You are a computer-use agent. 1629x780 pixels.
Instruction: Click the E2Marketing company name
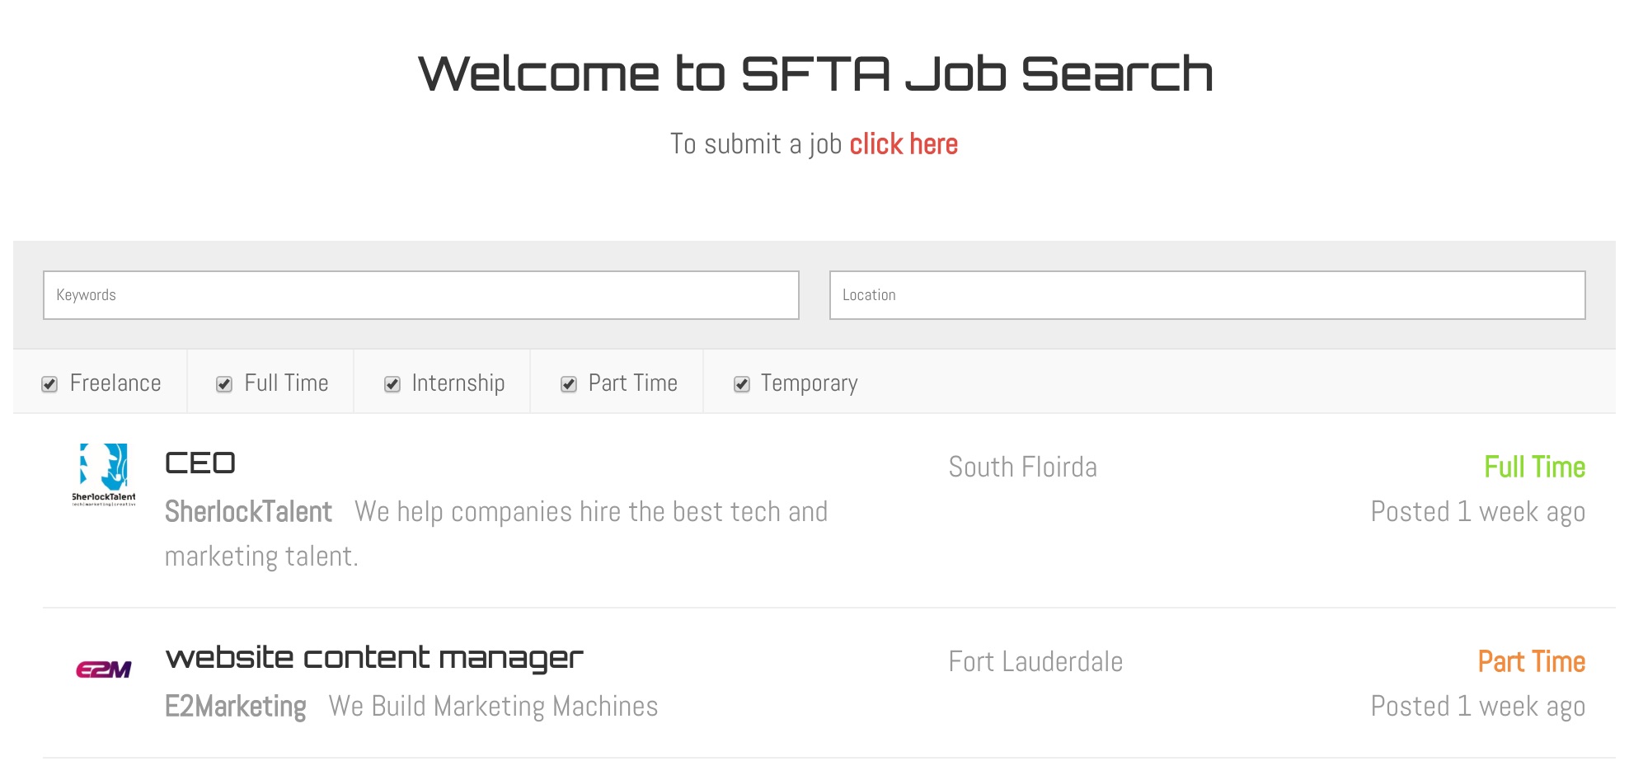(236, 707)
